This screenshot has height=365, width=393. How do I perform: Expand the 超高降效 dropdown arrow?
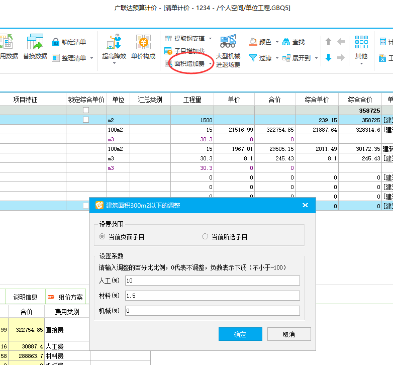[x=114, y=63]
